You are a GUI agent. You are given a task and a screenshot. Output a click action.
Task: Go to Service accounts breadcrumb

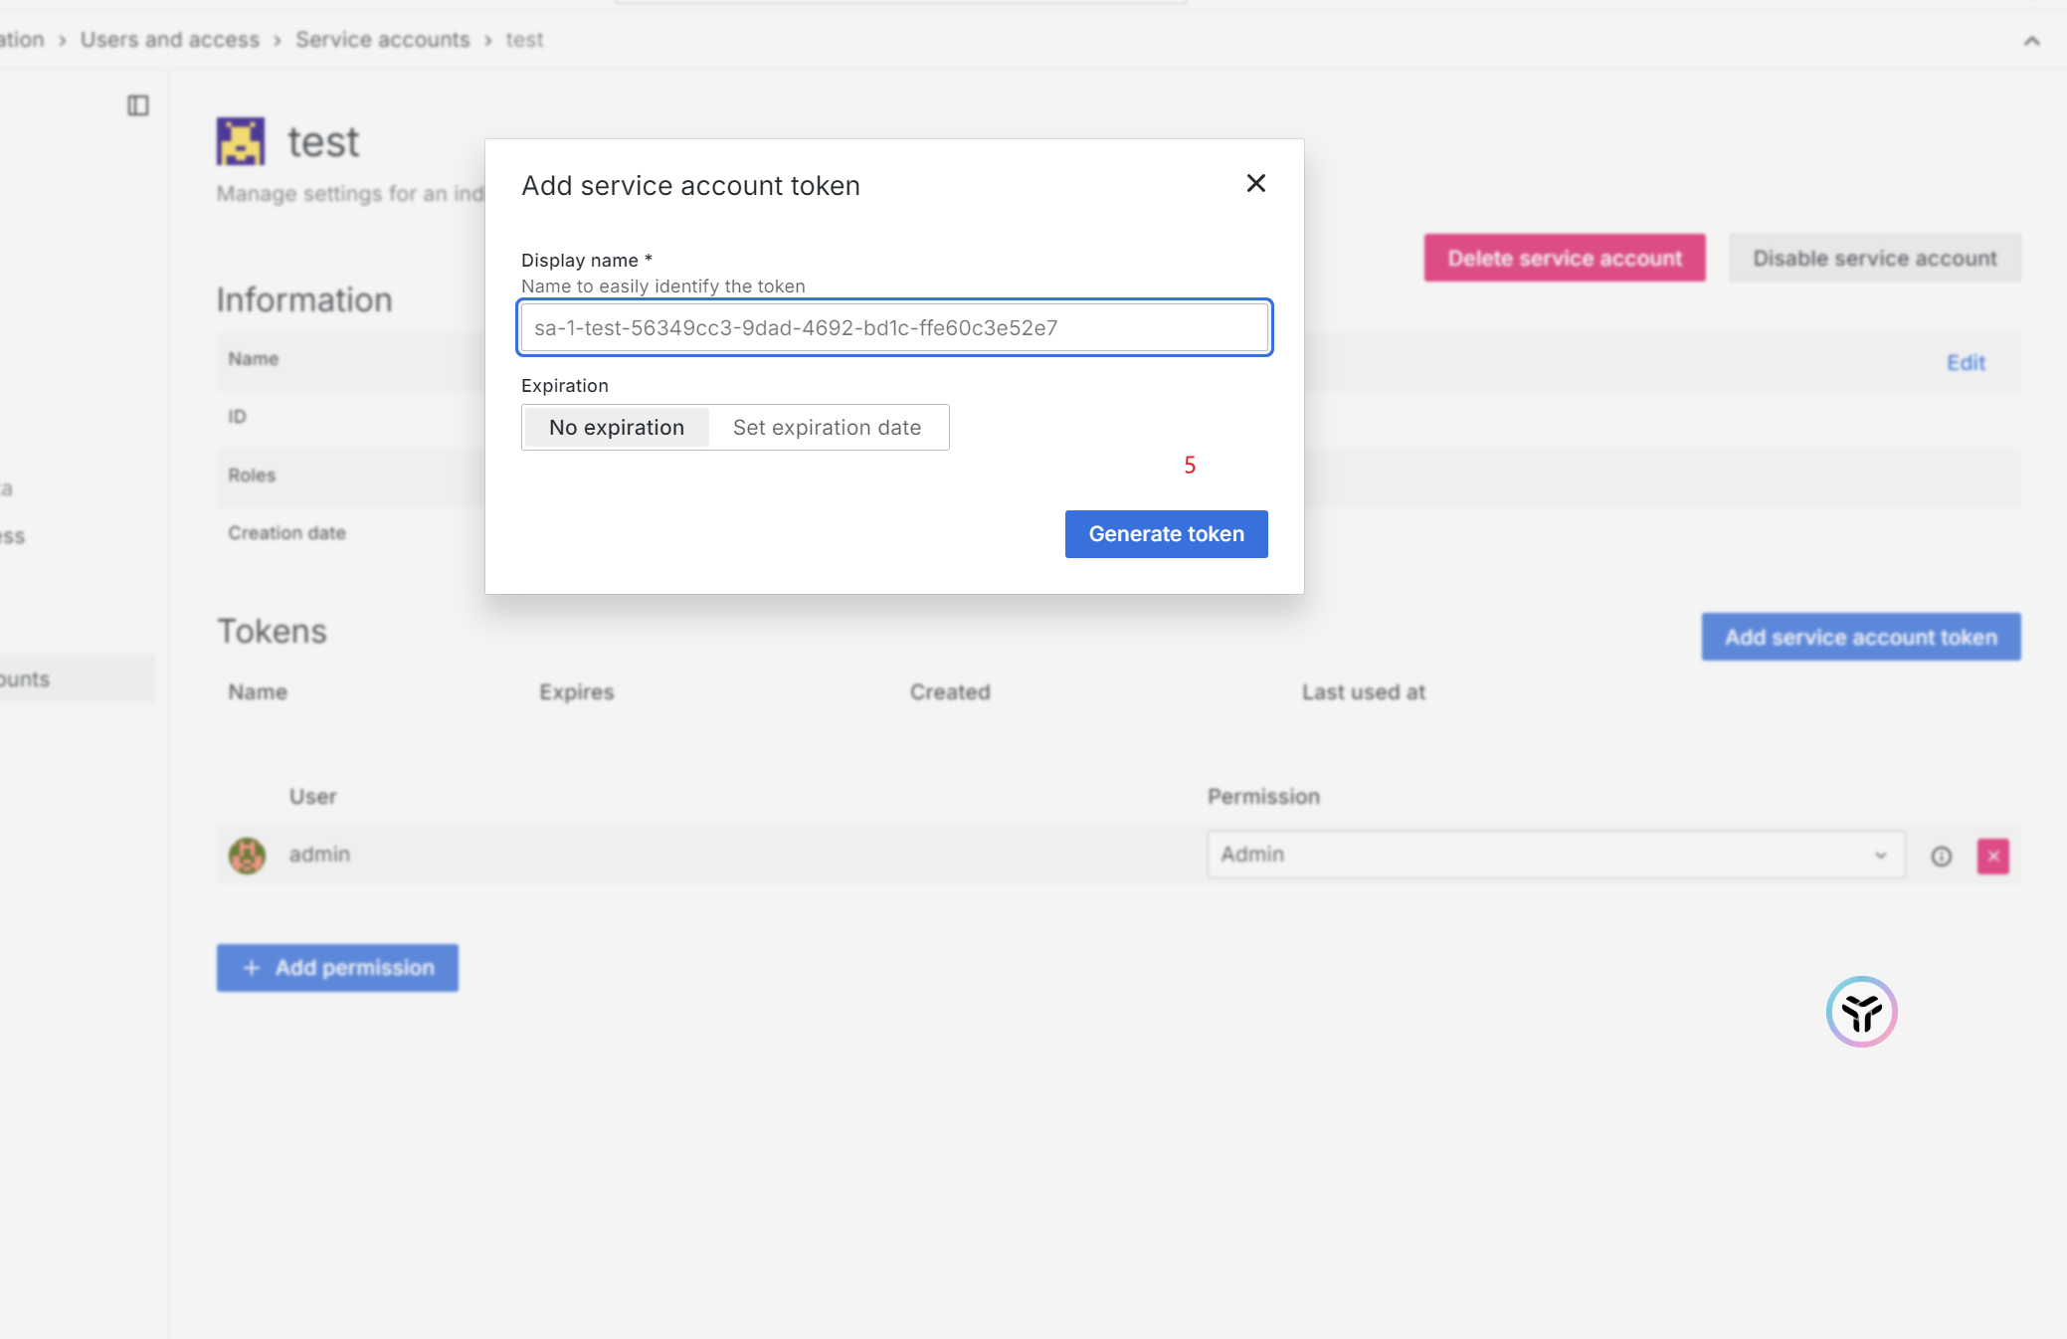(x=382, y=40)
